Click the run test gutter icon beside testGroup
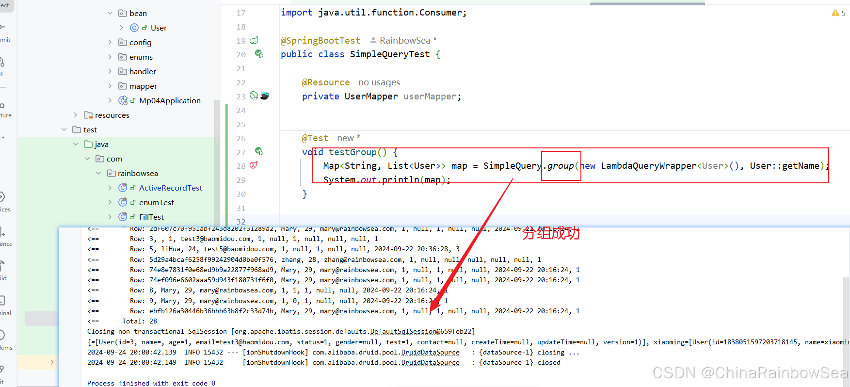This screenshot has width=850, height=387. click(259, 151)
